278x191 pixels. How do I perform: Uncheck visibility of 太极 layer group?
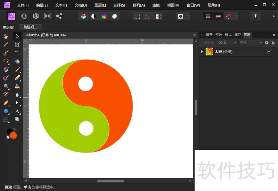point(269,52)
